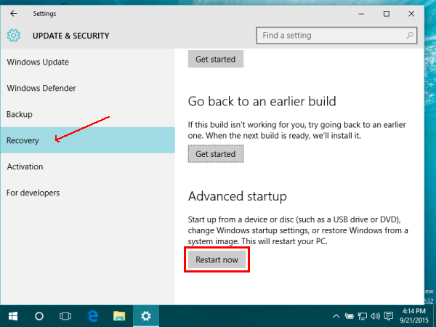Screen dimensions: 436x327
Task: Launch Microsoft Edge from taskbar
Action: (92, 316)
